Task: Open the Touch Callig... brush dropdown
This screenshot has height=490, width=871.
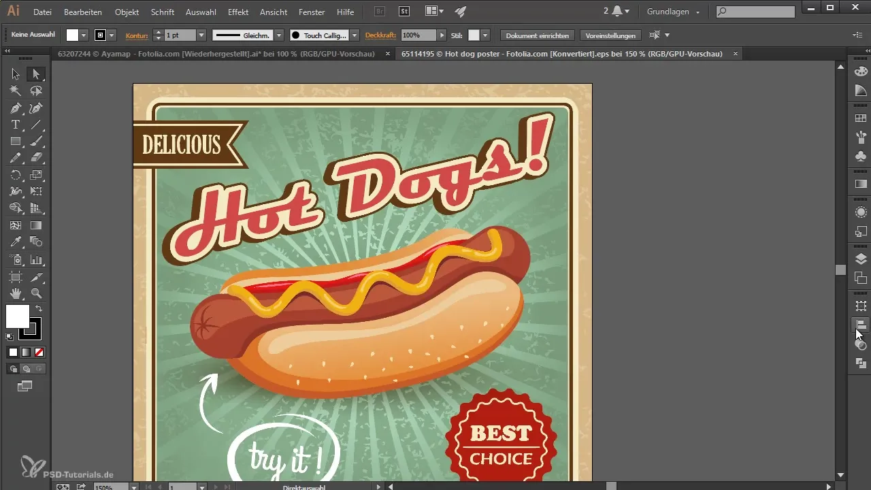Action: pos(355,35)
